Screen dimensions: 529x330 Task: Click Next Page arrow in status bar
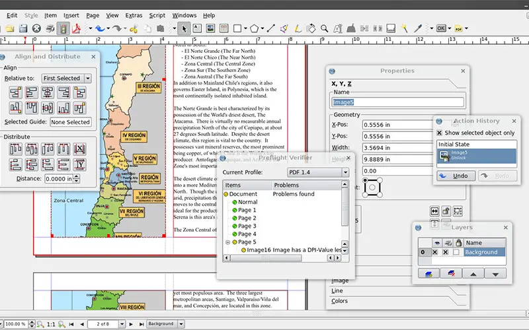click(131, 324)
